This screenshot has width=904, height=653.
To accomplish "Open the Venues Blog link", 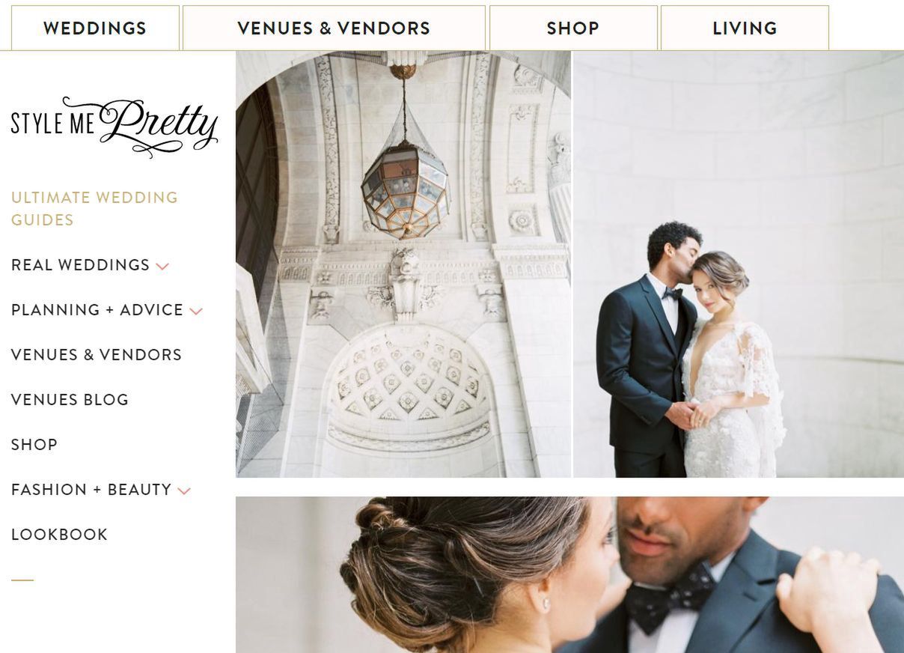I will coord(70,400).
